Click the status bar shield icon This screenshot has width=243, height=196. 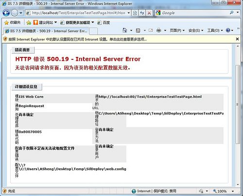coord(5,191)
